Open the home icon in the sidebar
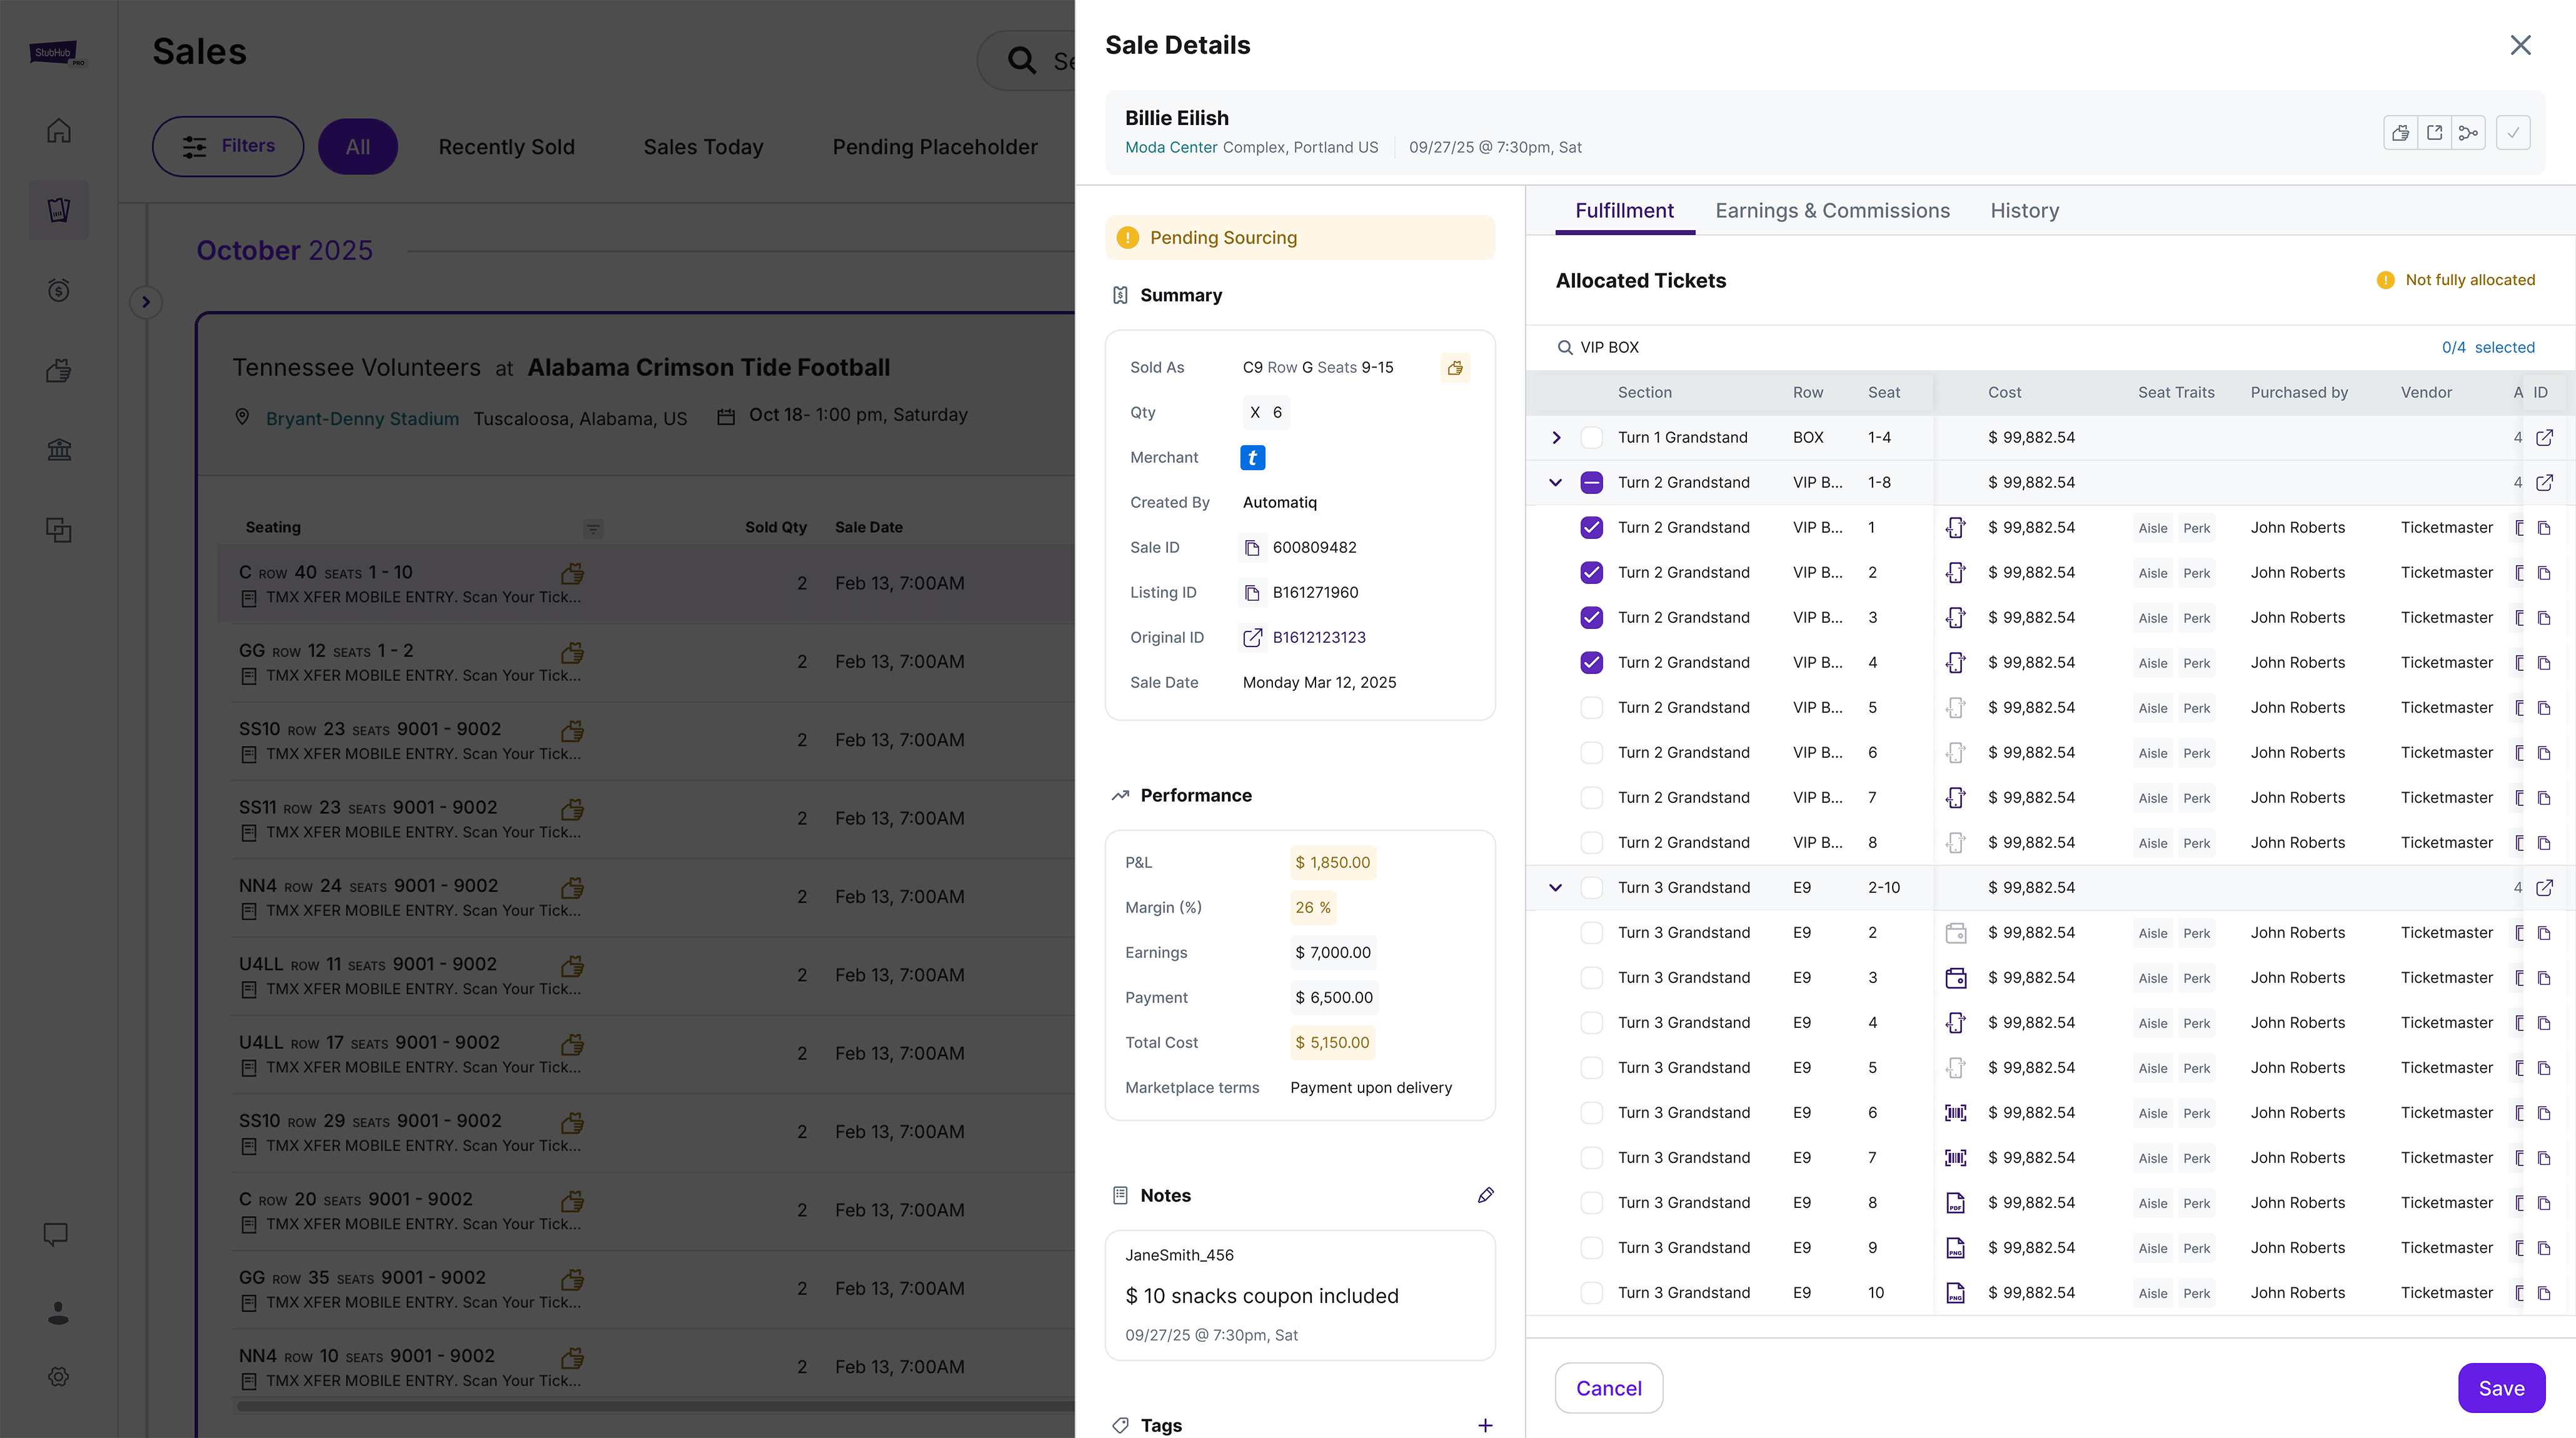This screenshot has height=1438, width=2576. [59, 131]
